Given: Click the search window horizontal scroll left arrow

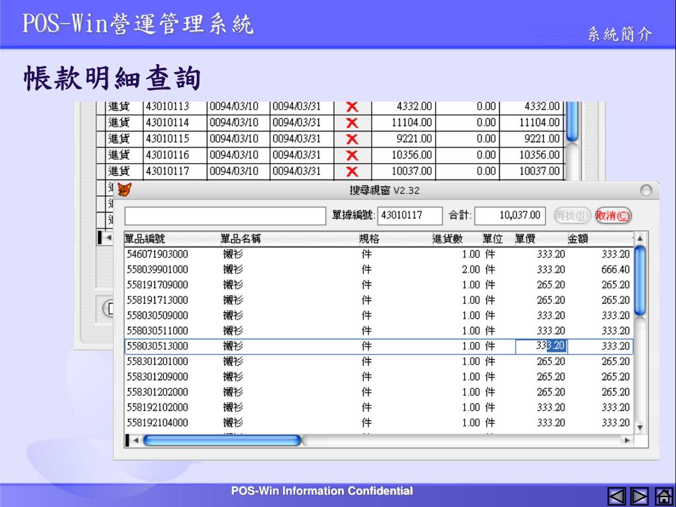Looking at the screenshot, I should pyautogui.click(x=136, y=440).
